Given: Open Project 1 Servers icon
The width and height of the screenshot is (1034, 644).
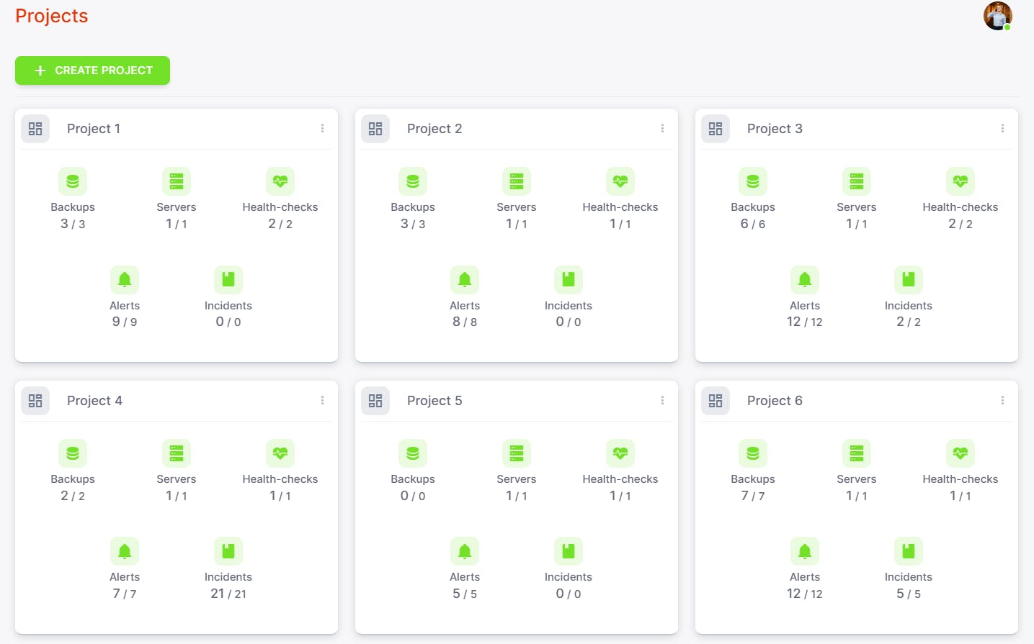Looking at the screenshot, I should [177, 181].
